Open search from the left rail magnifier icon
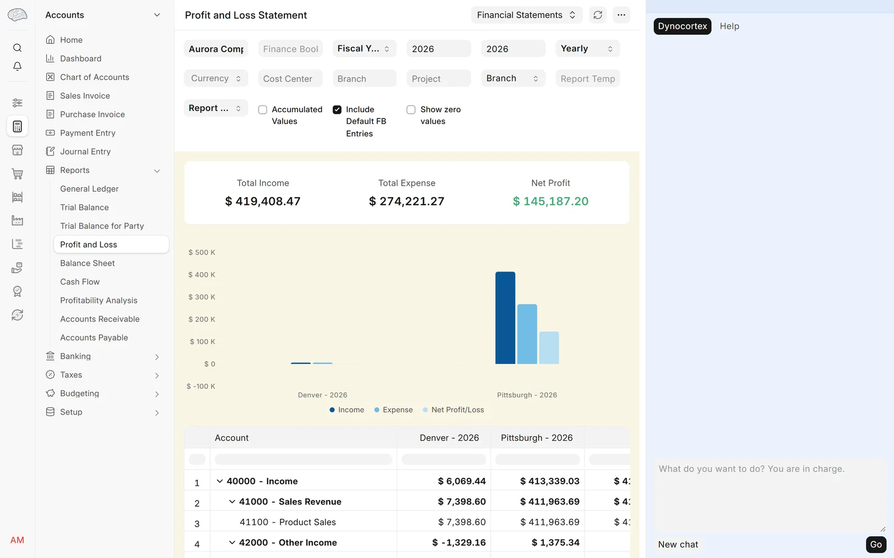The width and height of the screenshot is (894, 558). 17,48
